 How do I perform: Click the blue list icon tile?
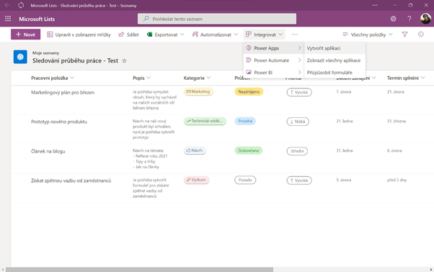20,57
